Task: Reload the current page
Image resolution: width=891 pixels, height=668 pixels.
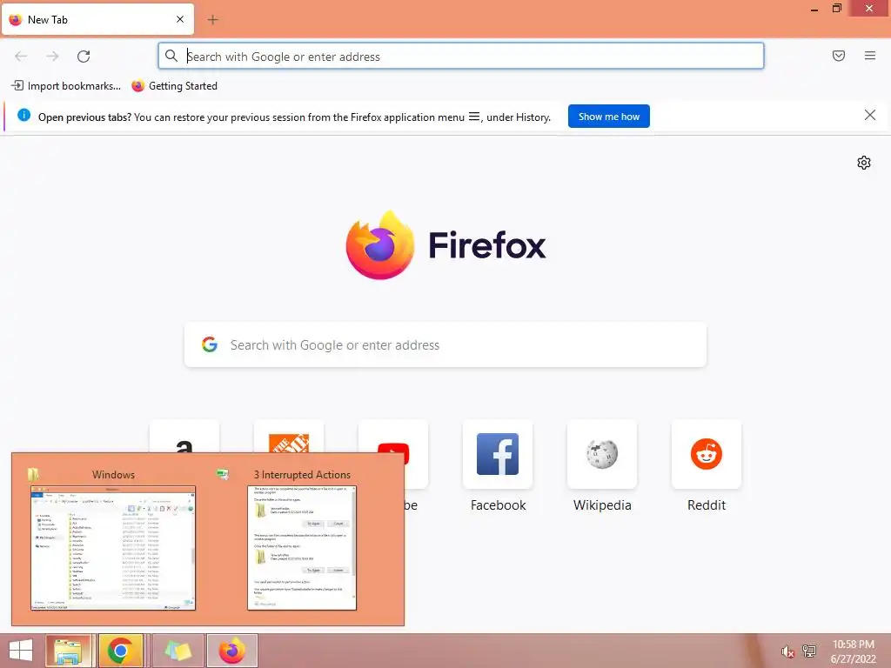Action: click(84, 57)
